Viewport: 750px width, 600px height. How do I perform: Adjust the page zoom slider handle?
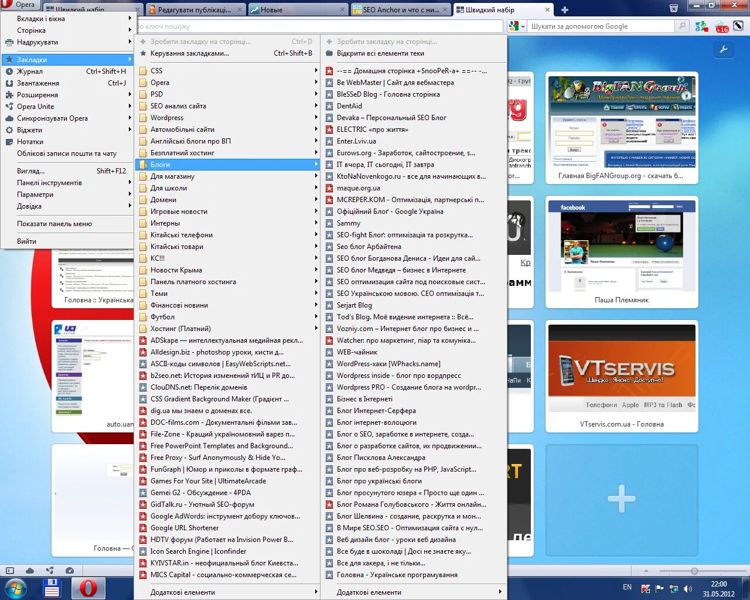coord(694,571)
